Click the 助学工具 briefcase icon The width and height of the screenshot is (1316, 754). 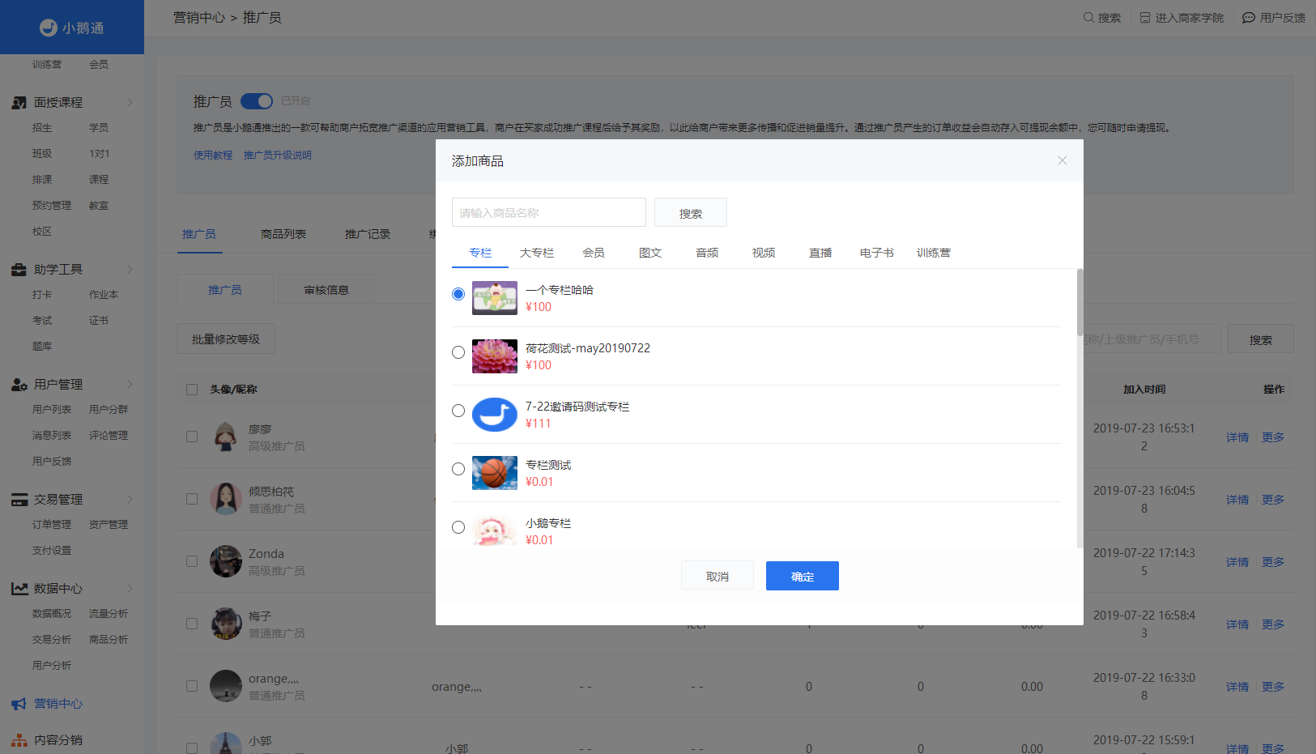19,270
